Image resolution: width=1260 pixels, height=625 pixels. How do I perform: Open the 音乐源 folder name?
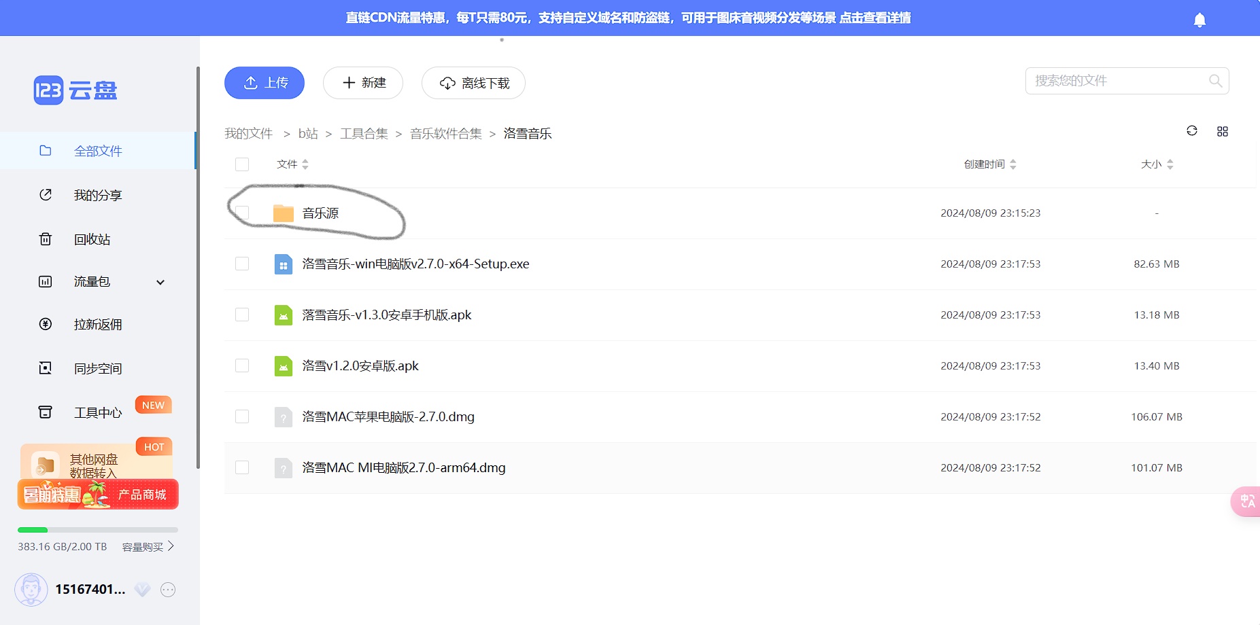[320, 213]
